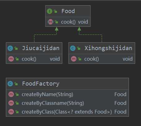
Task: Select the createByName(String) method row
Action: click(67, 94)
